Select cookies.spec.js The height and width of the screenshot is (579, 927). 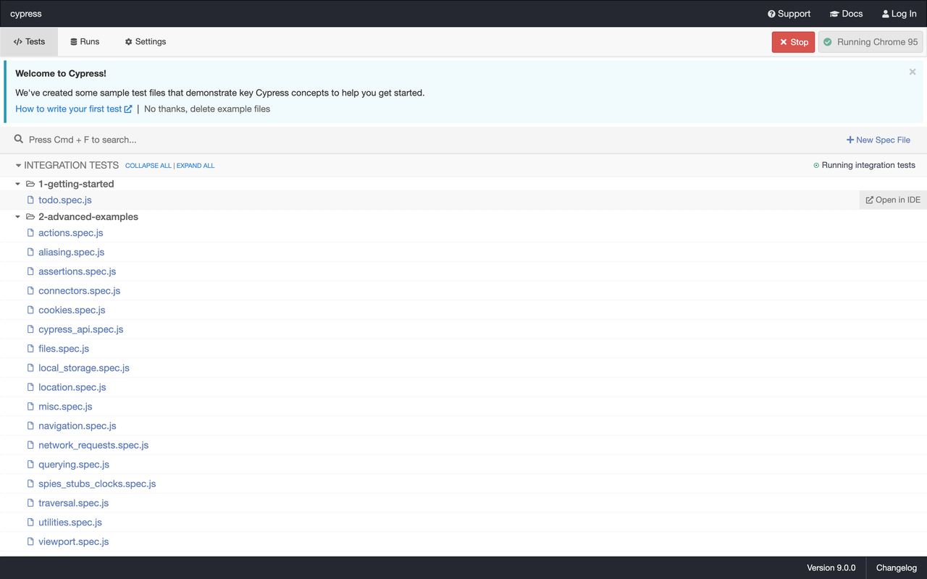pos(72,310)
